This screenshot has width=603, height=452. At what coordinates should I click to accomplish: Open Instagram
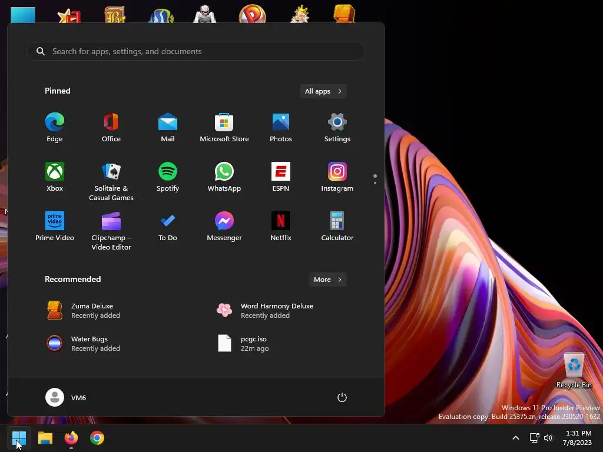[337, 177]
